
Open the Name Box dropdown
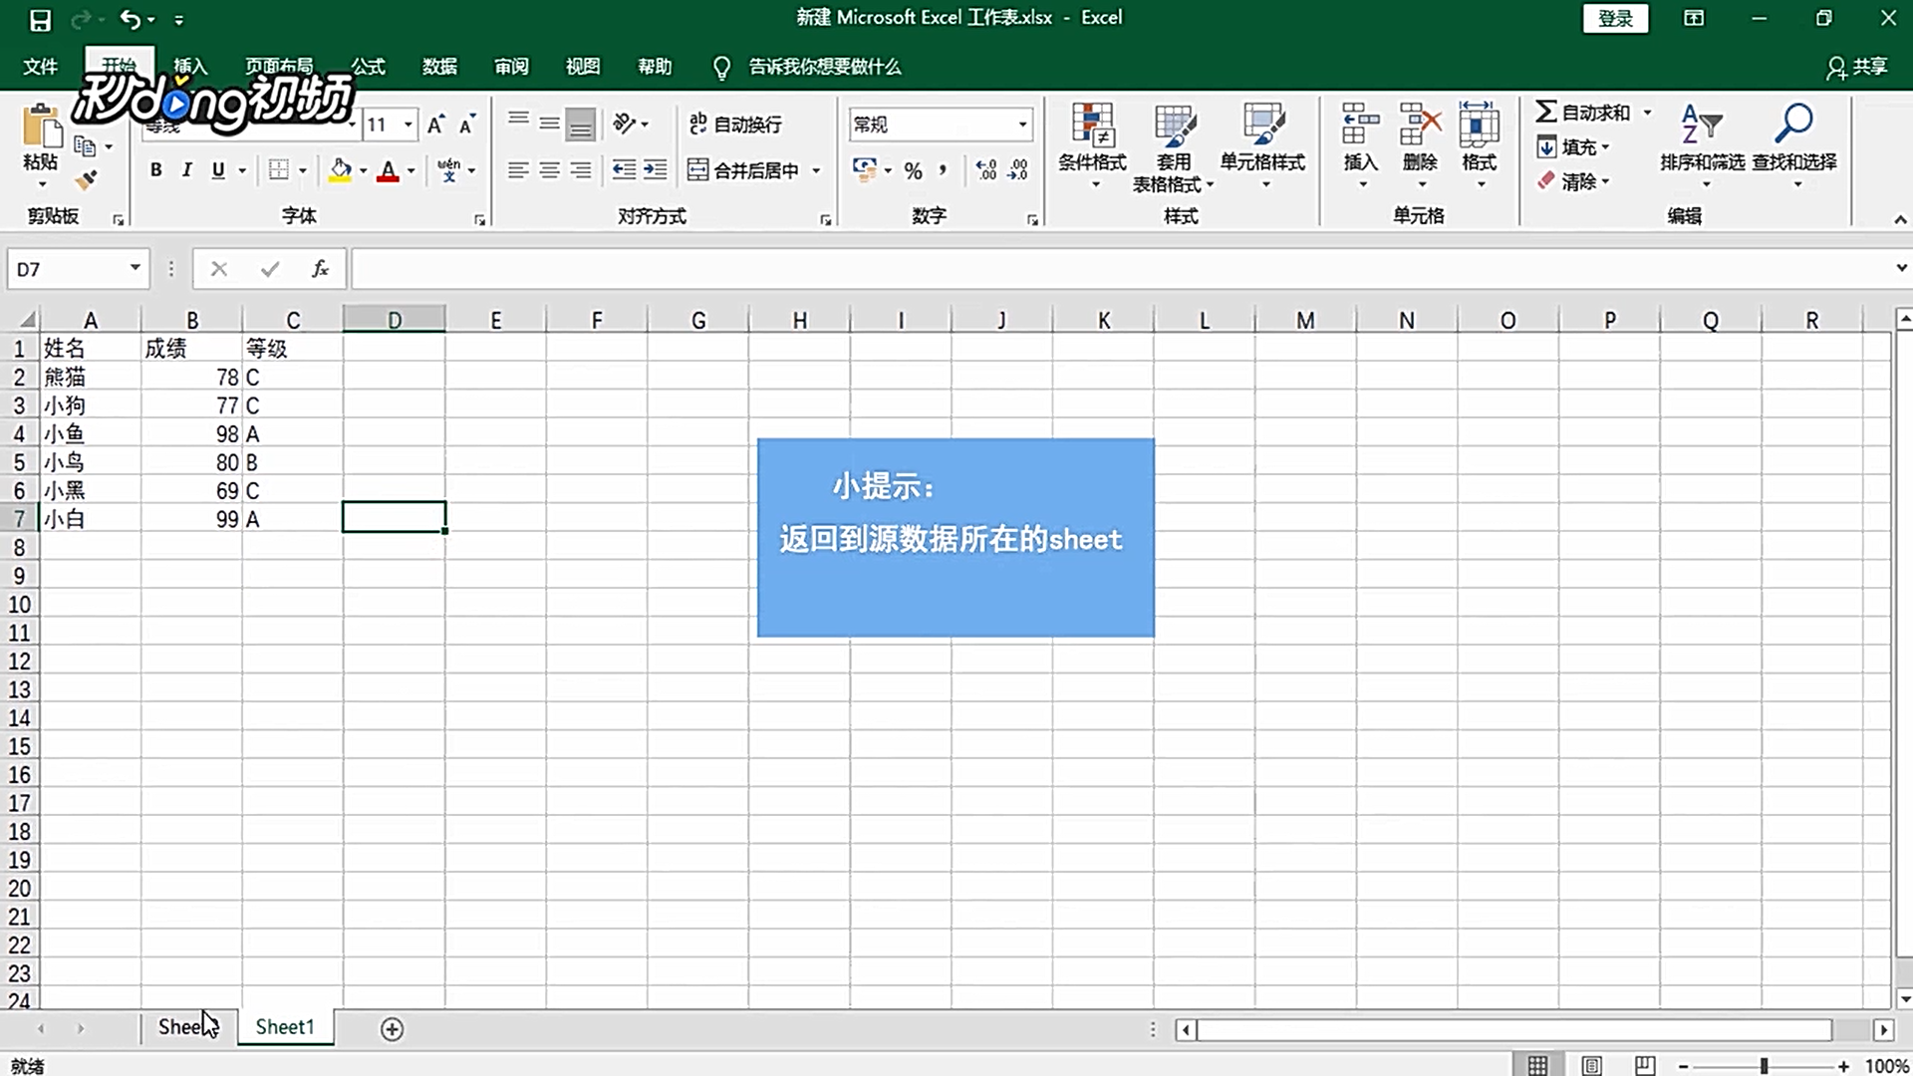coord(136,268)
